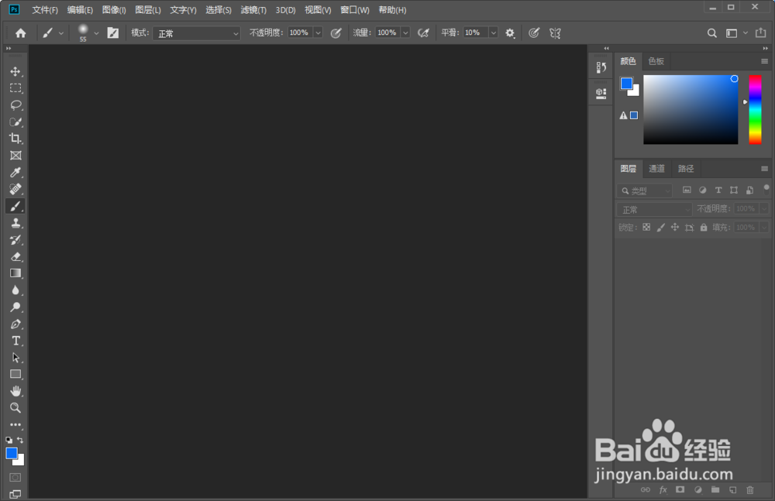The height and width of the screenshot is (501, 775).
Task: Swap foreground and background colors
Action: coord(20,440)
